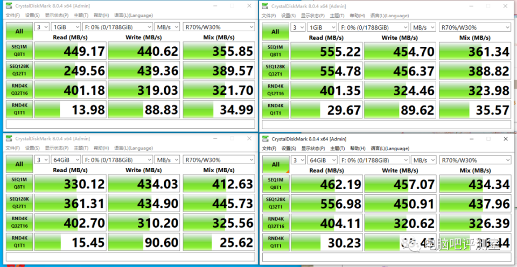
Task: Run RND4K Q32T16 test beside 404.11
Action: click(x=276, y=222)
